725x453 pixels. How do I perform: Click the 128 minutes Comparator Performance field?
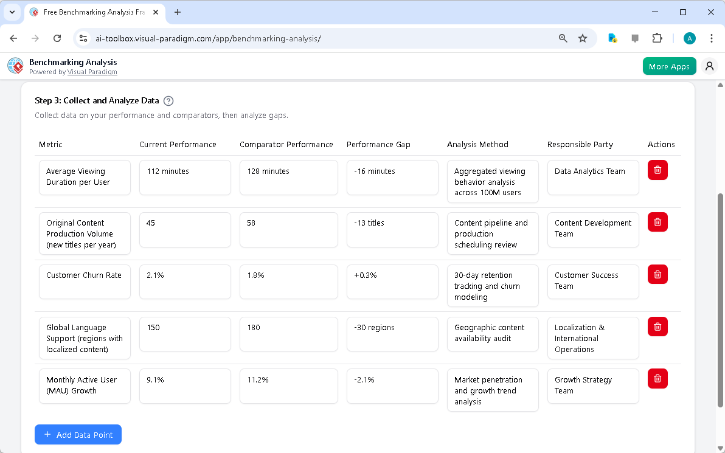[x=288, y=177]
